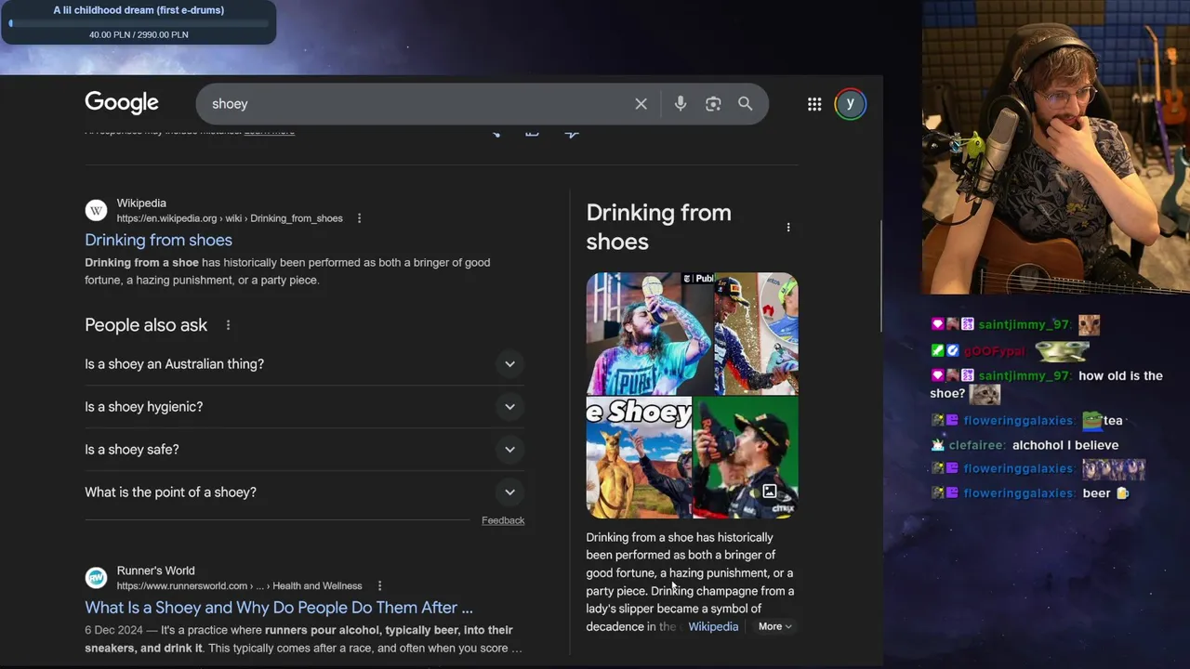The image size is (1190, 669).
Task: Click 'Drinking from shoes' knowledge panel title
Action: click(659, 227)
